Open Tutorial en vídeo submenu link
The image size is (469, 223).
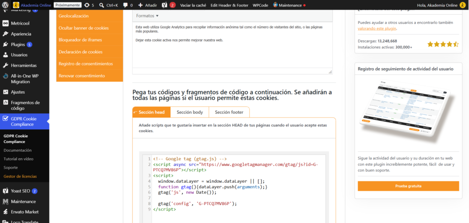18,159
